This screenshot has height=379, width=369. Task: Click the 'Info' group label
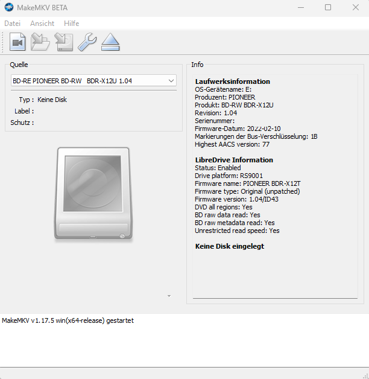[x=197, y=65]
